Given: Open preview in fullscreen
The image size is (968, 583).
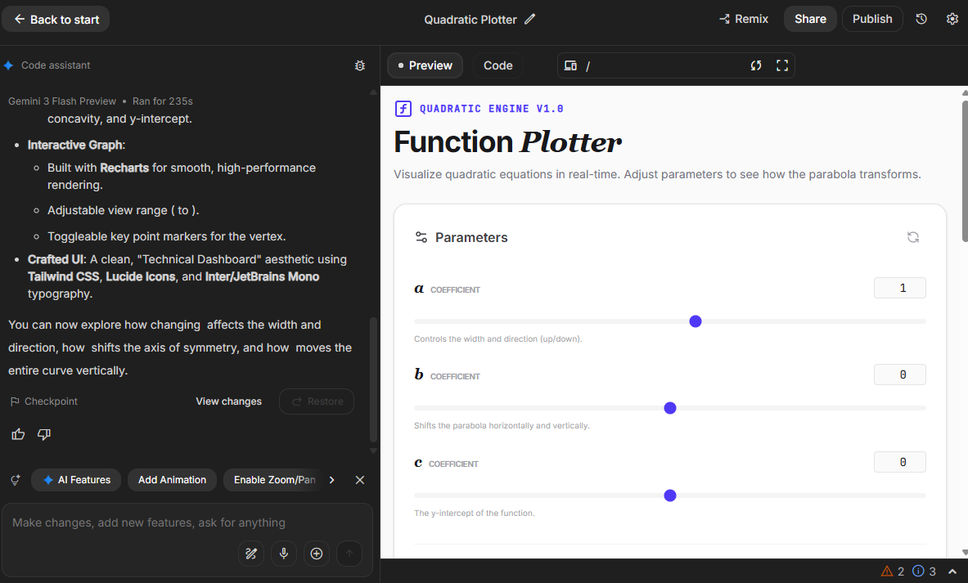Looking at the screenshot, I should (x=782, y=65).
